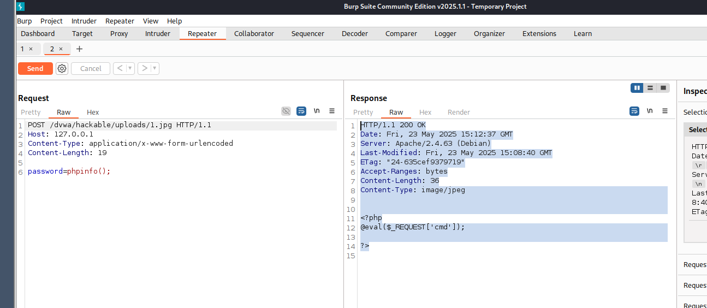This screenshot has height=308, width=707.
Task: Open the forward history dropdown arrow
Action: pos(155,68)
